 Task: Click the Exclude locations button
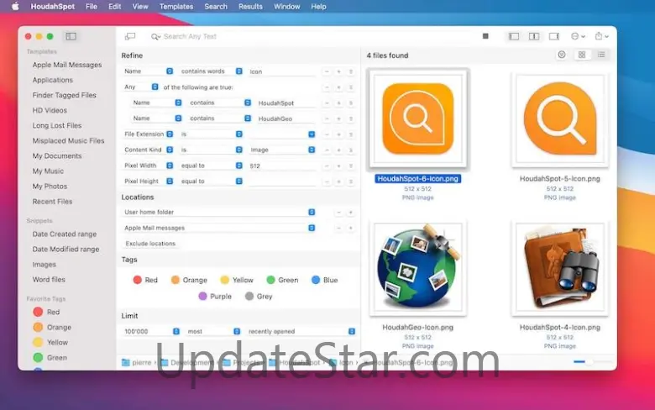(150, 244)
